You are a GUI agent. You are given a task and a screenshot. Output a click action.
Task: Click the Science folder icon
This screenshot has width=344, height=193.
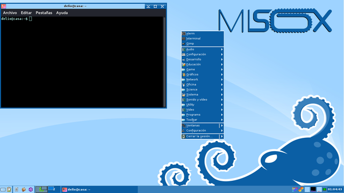[184, 90]
